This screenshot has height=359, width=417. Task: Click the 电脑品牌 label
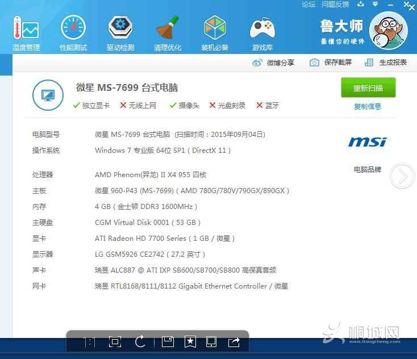pos(367,169)
